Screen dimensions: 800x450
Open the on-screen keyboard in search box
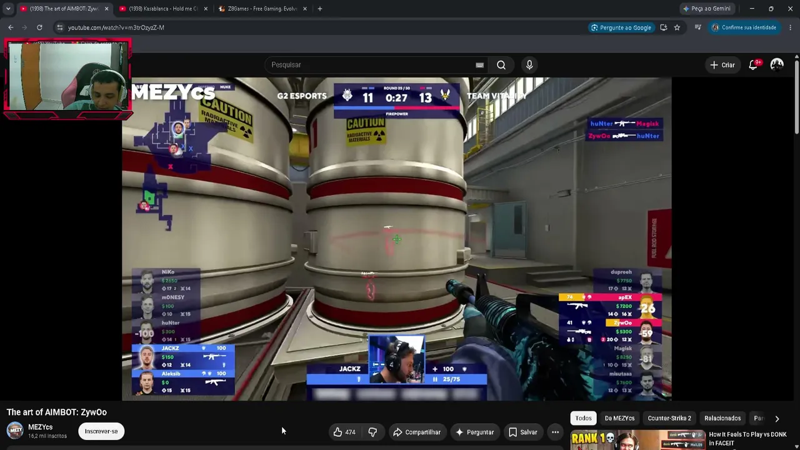(479, 65)
